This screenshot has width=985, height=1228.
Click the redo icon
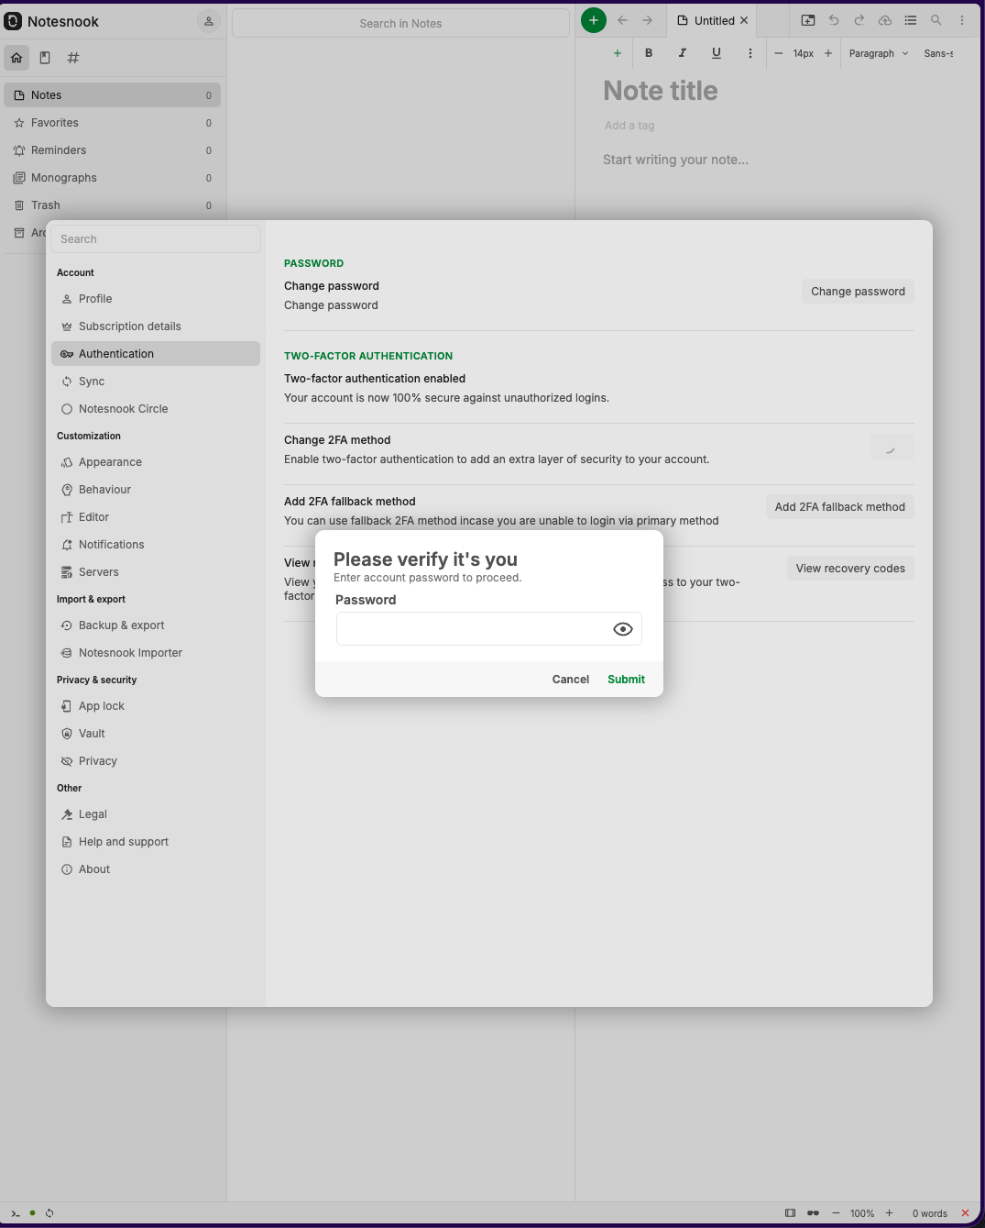859,20
